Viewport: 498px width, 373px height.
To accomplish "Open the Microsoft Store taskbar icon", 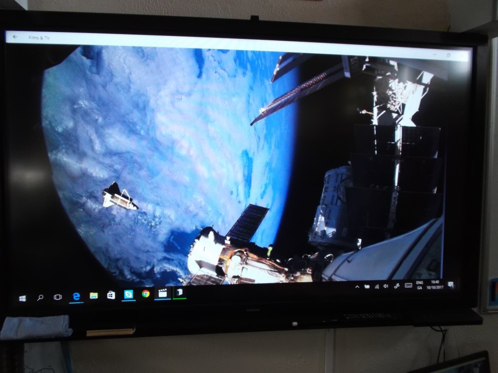I will click(x=111, y=295).
